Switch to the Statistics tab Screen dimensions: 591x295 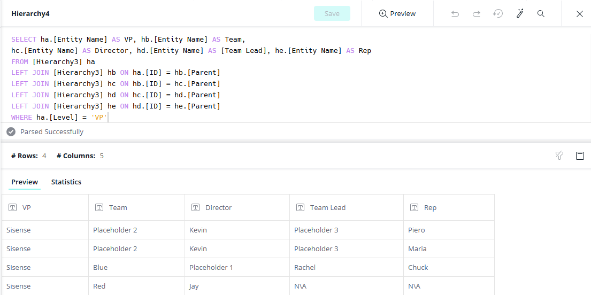coord(66,182)
